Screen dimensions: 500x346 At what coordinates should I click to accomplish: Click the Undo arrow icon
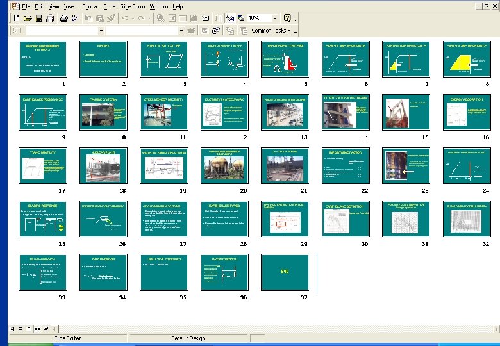pos(126,19)
